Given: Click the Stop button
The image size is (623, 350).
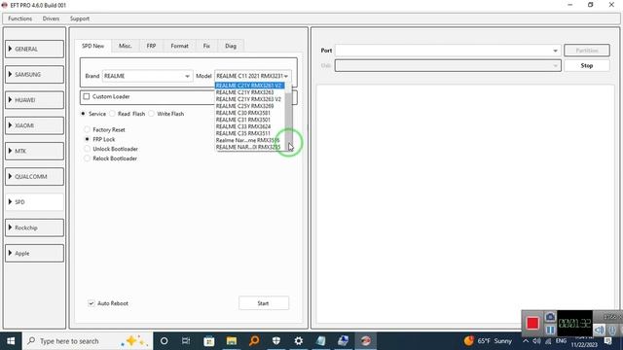Looking at the screenshot, I should [x=586, y=65].
